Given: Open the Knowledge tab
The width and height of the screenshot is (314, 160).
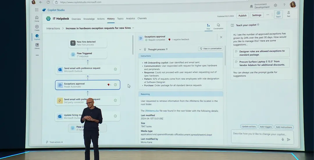Looking at the screenshot, I should 89,19.
